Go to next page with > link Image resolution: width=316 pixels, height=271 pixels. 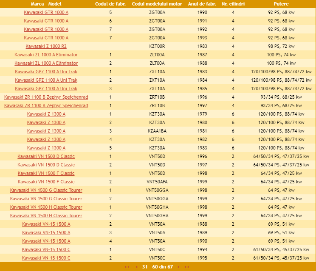178,267
